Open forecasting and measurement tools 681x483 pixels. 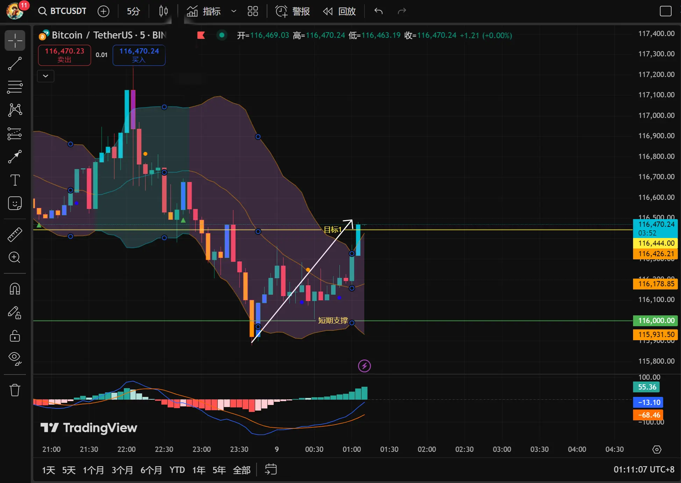click(x=15, y=133)
